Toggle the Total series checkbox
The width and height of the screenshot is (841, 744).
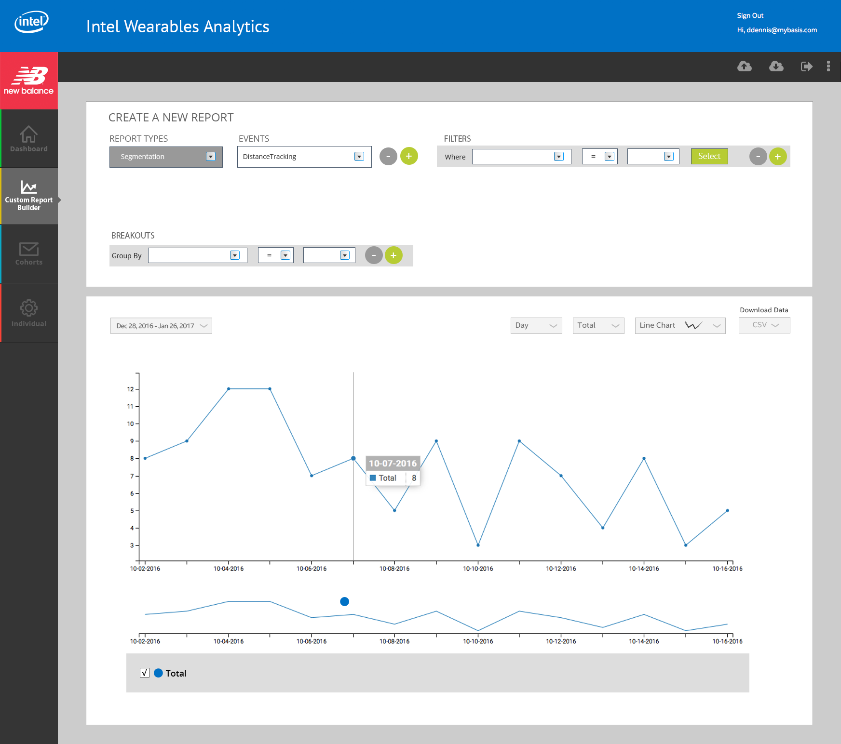click(x=145, y=673)
